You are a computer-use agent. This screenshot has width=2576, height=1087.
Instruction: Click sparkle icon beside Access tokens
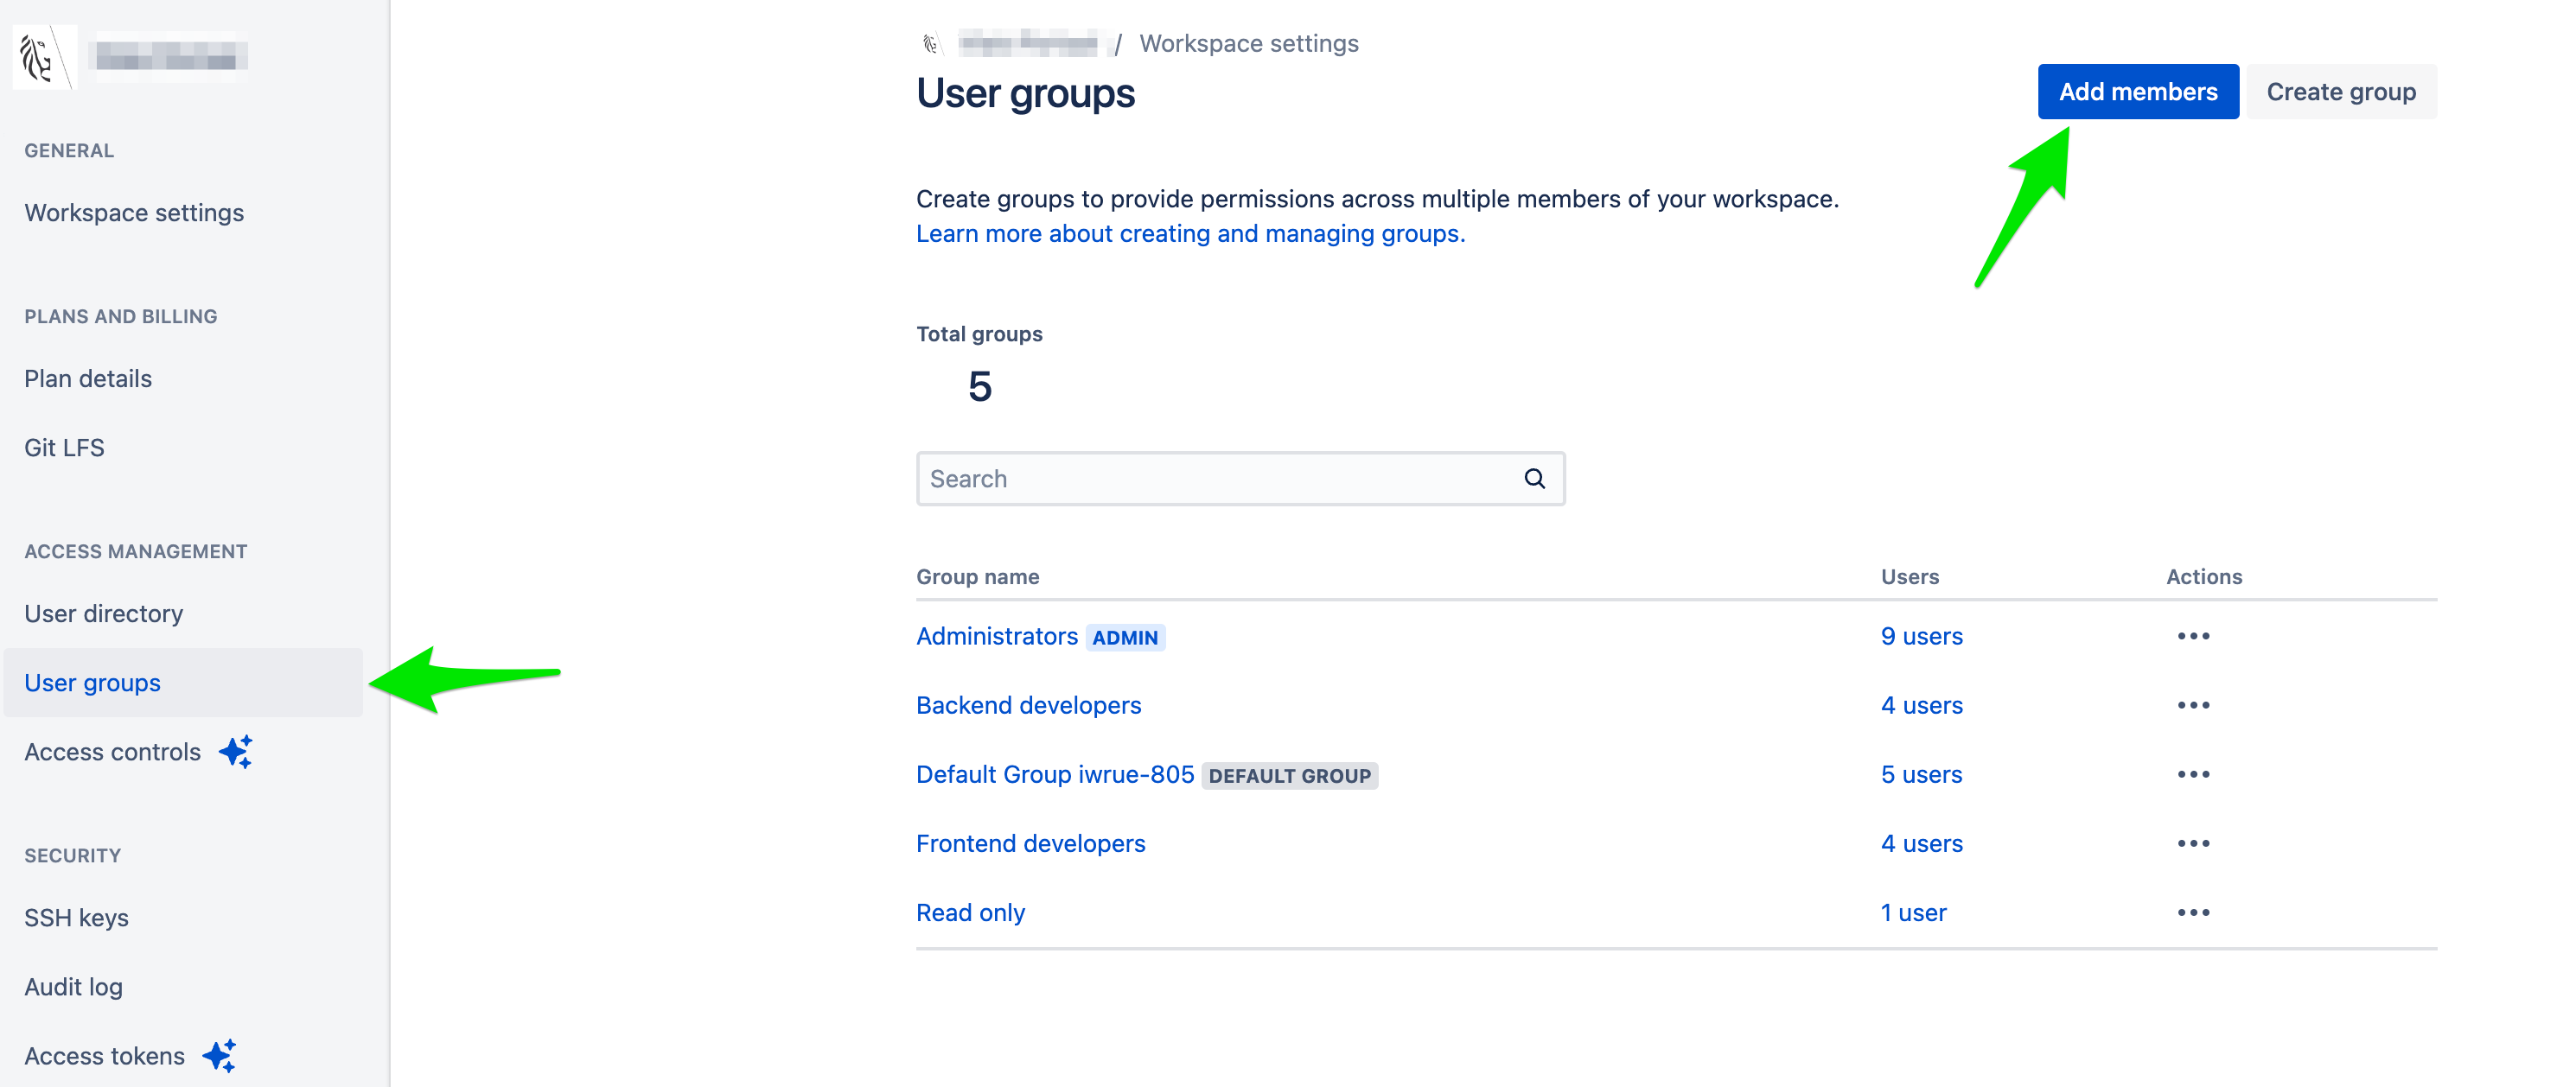(220, 1055)
